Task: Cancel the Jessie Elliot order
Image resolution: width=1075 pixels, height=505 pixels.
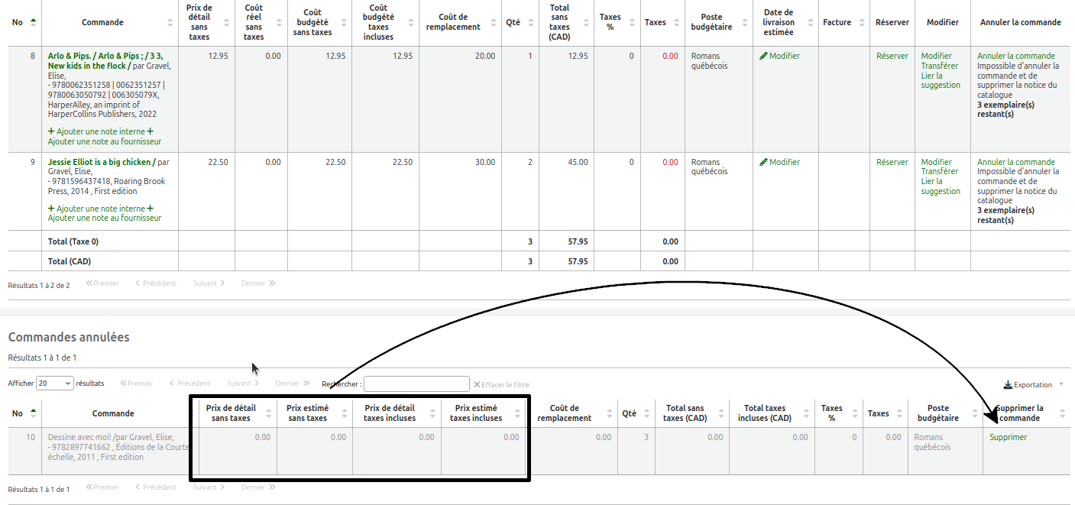Action: coord(1015,162)
